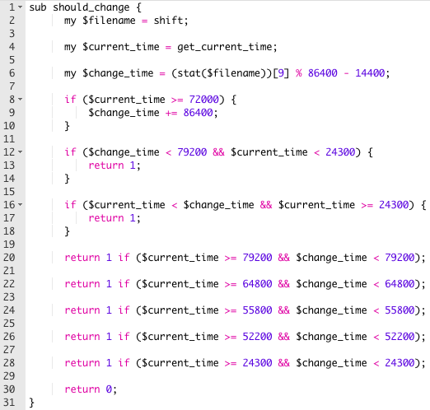The width and height of the screenshot is (430, 410).
Task: Click the number 24300 on line 16
Action: (394, 205)
